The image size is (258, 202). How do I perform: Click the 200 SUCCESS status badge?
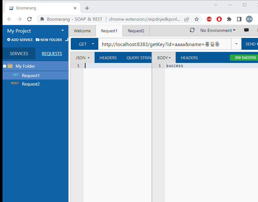pyautogui.click(x=244, y=58)
